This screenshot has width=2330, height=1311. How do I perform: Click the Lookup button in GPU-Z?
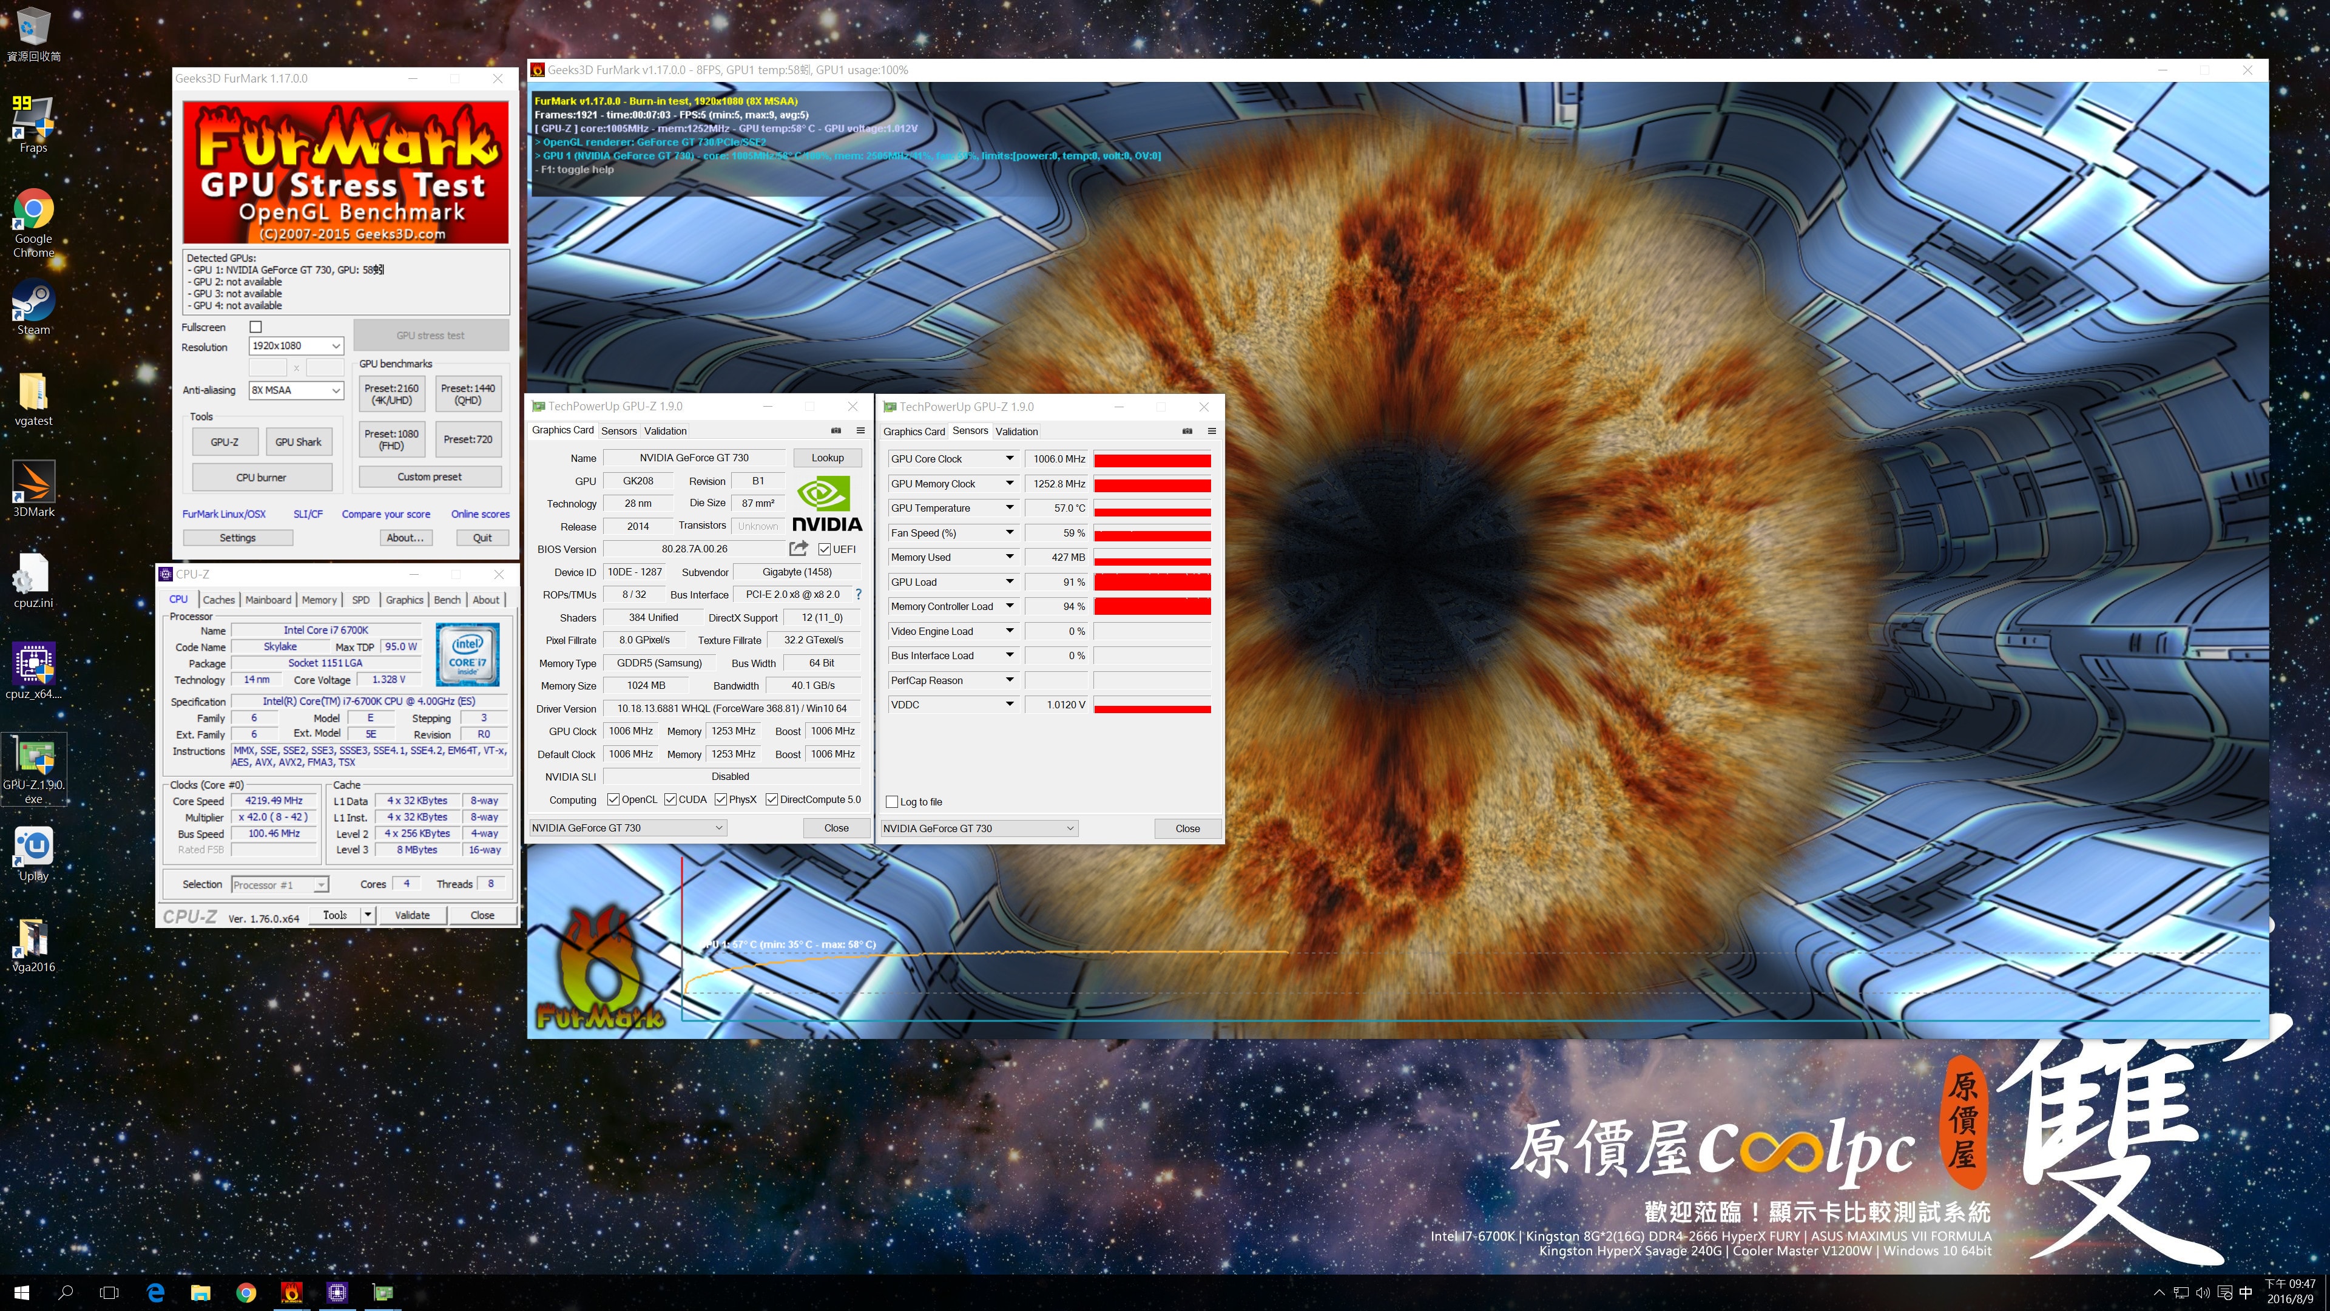point(826,458)
